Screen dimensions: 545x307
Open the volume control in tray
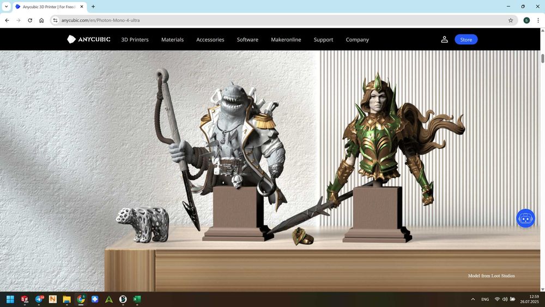click(x=505, y=299)
